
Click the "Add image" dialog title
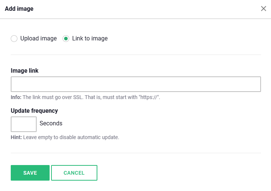19,9
